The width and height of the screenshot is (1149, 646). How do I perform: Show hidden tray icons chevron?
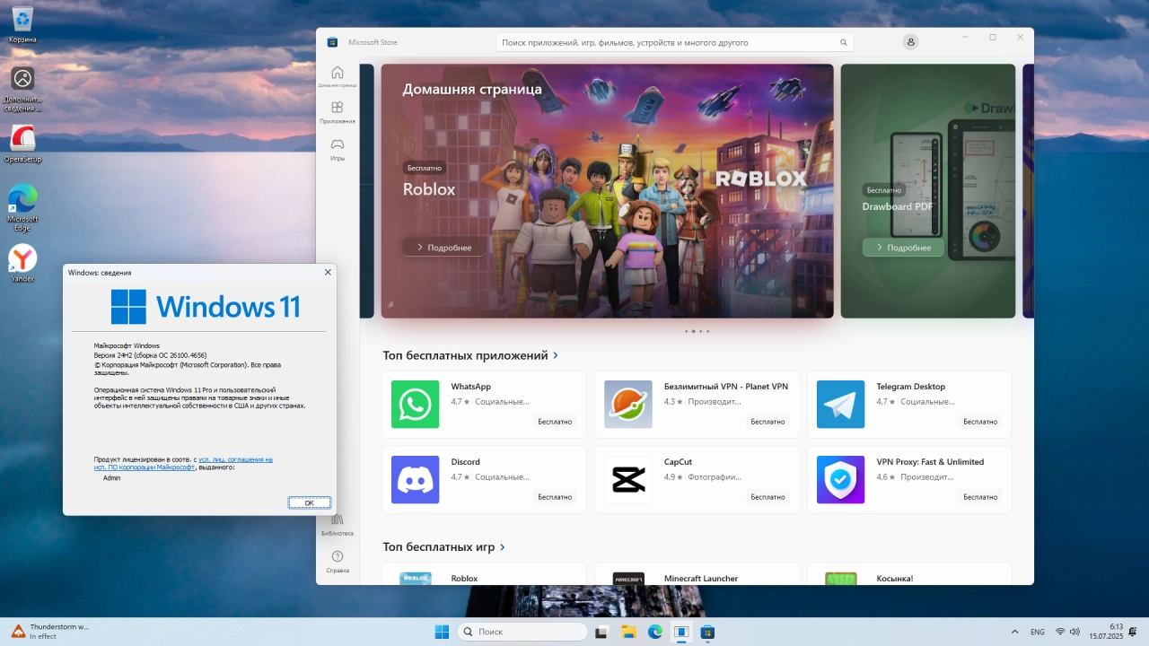point(1014,632)
